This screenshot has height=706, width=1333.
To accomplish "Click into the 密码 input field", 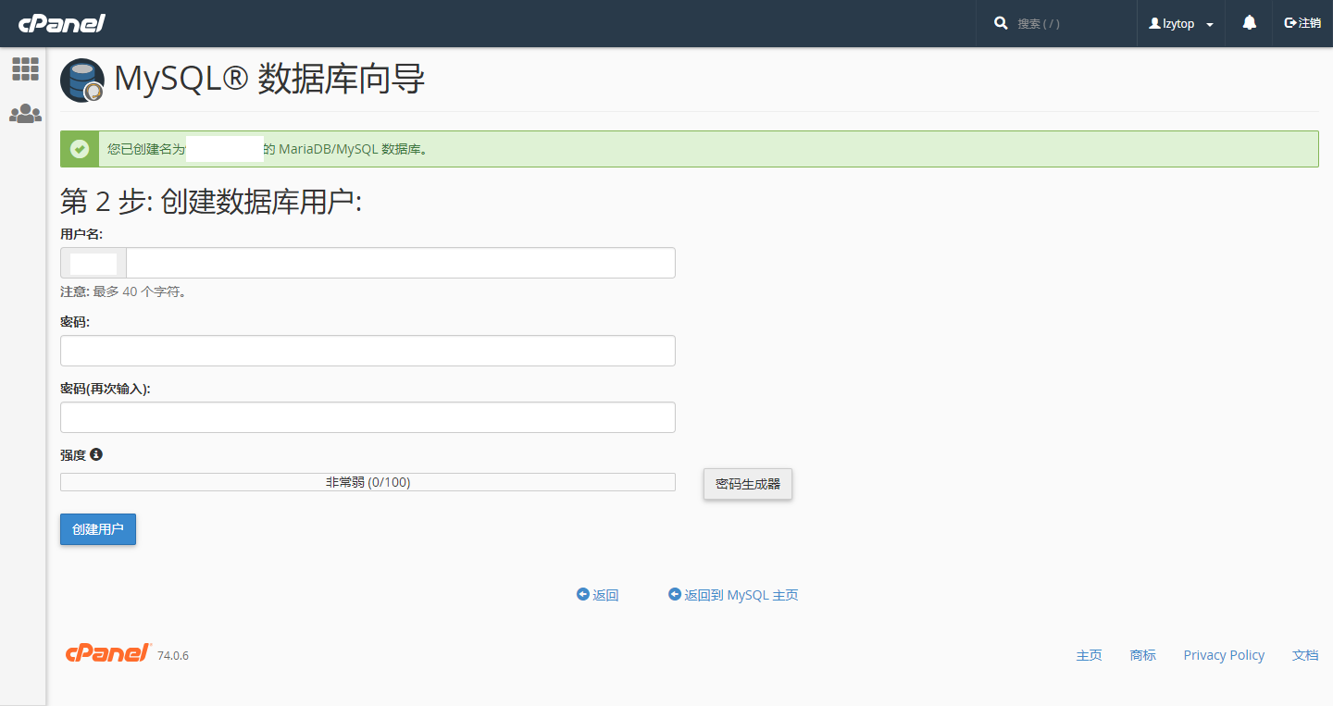I will coord(368,351).
